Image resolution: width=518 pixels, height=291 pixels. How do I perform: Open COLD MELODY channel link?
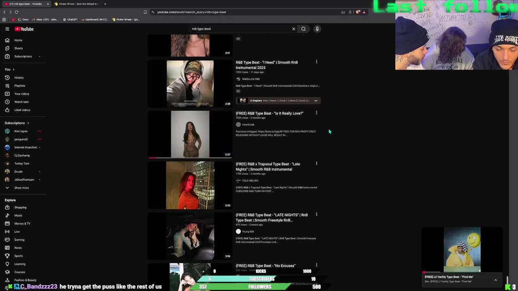pos(250,181)
